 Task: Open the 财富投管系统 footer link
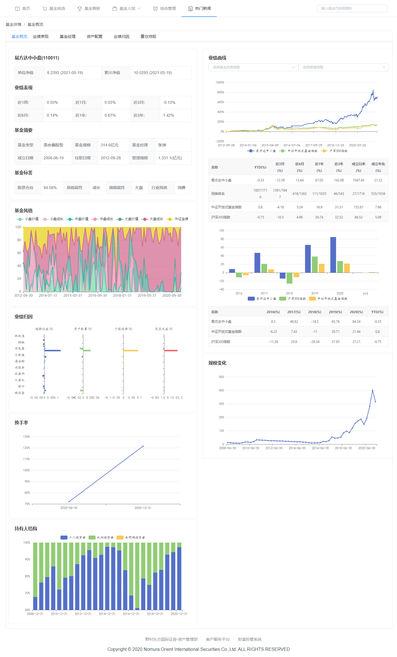(250, 639)
